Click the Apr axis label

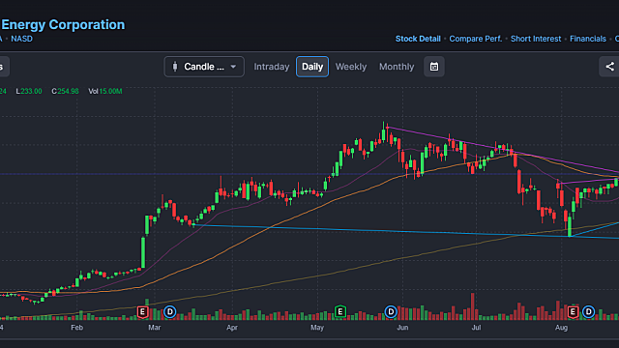coord(232,328)
